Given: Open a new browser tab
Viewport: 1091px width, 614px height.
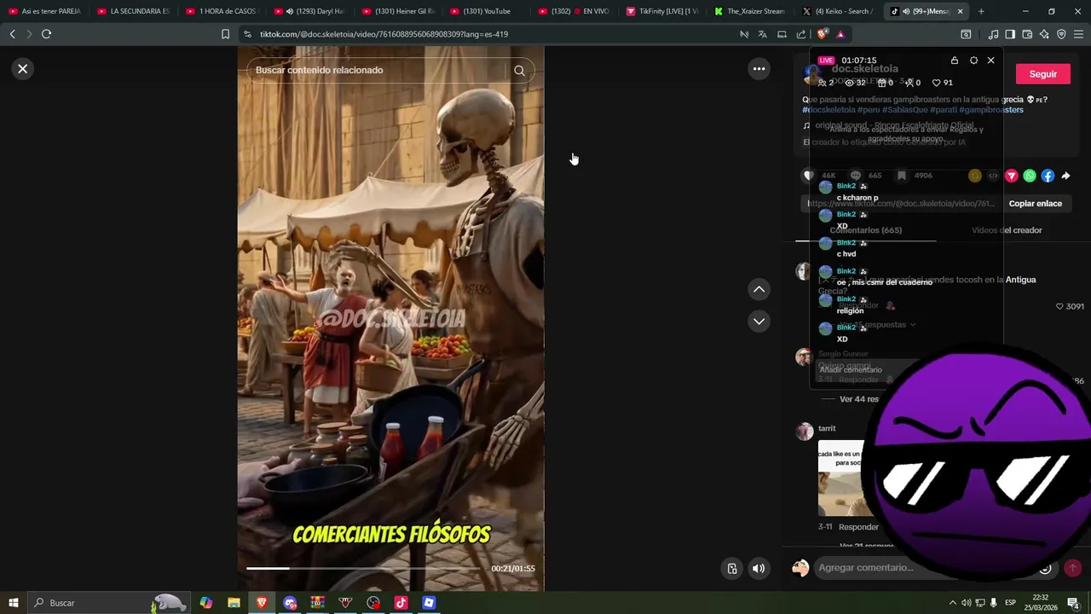Looking at the screenshot, I should tap(981, 11).
